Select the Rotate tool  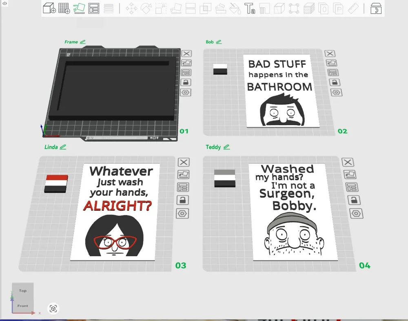click(146, 8)
